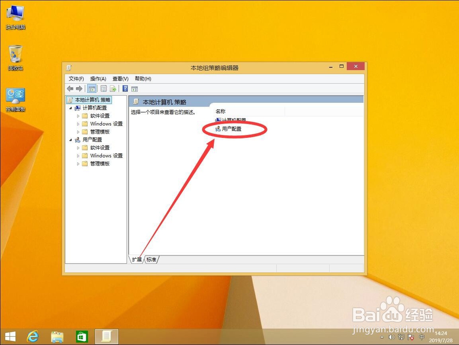
Task: Open Internet Explorer from the taskbar
Action: (x=33, y=337)
